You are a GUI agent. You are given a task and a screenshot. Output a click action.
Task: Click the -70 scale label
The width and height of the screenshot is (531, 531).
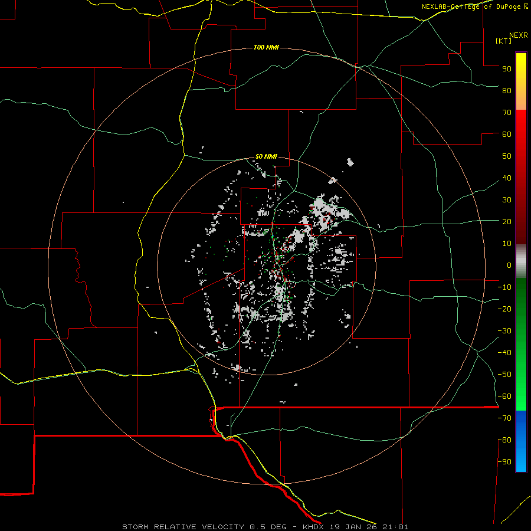pos(504,418)
